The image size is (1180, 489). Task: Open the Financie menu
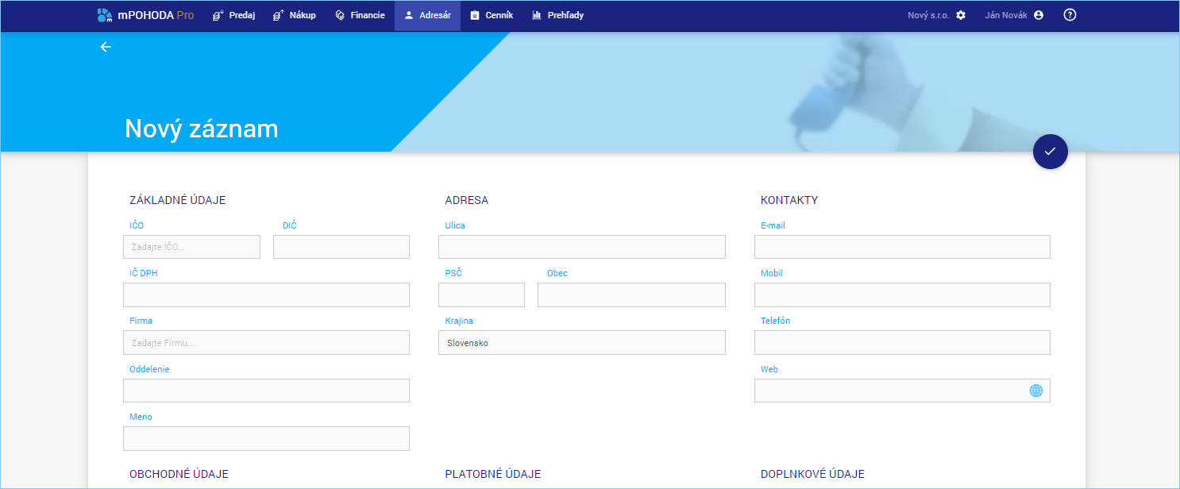[x=360, y=15]
